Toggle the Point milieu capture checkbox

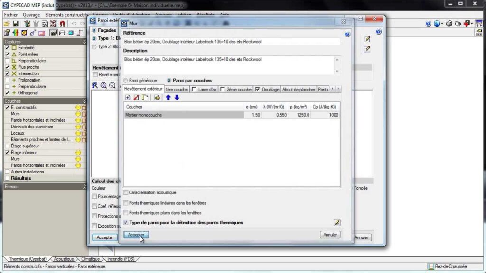click(x=7, y=55)
